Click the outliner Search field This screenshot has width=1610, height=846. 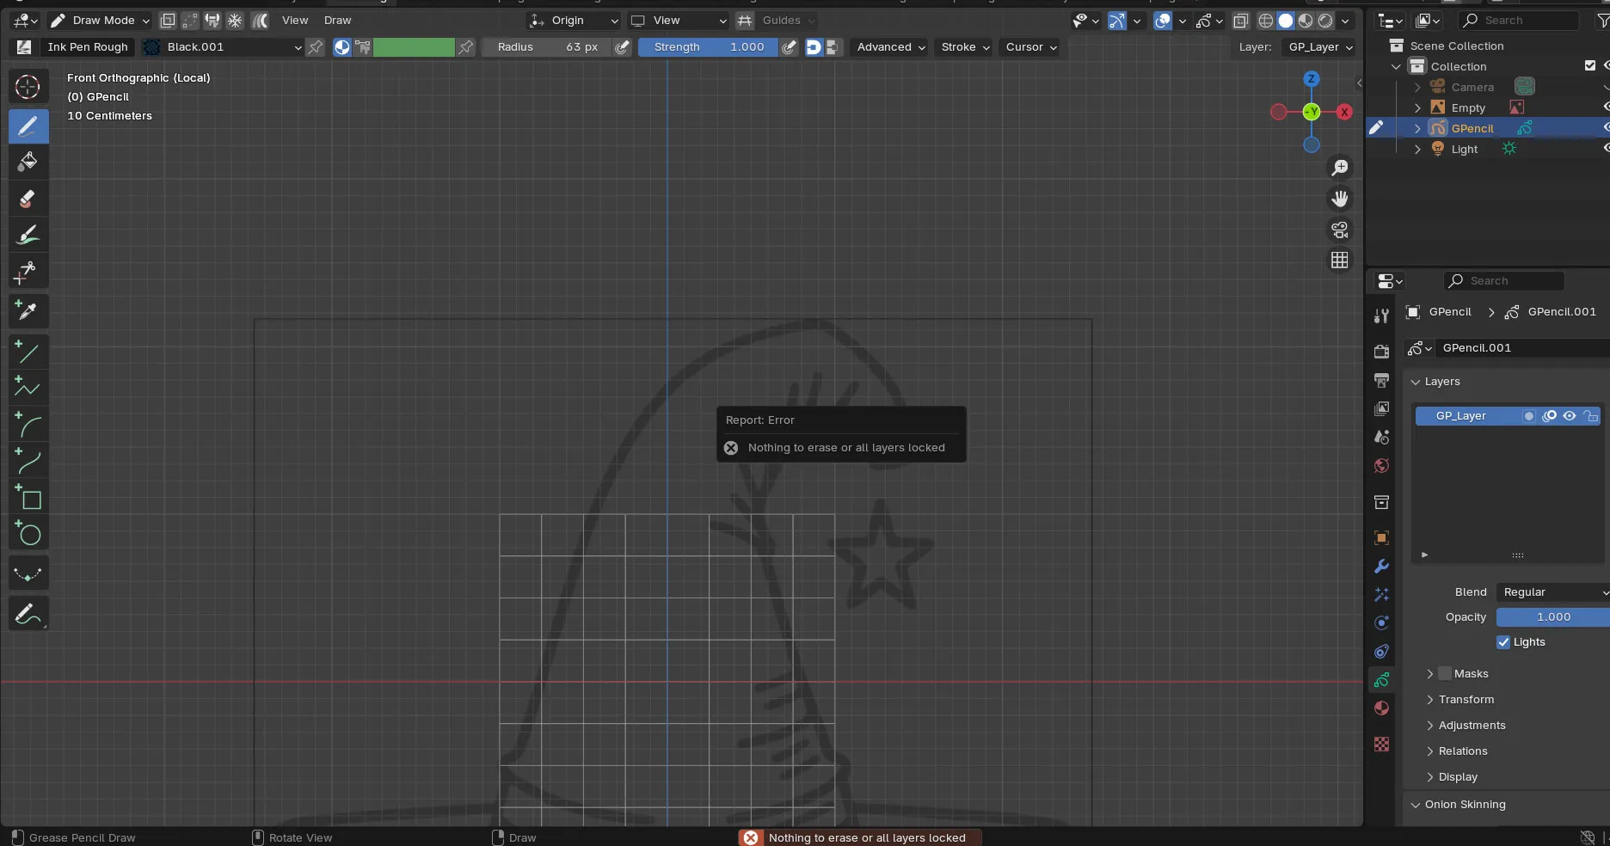(1518, 21)
